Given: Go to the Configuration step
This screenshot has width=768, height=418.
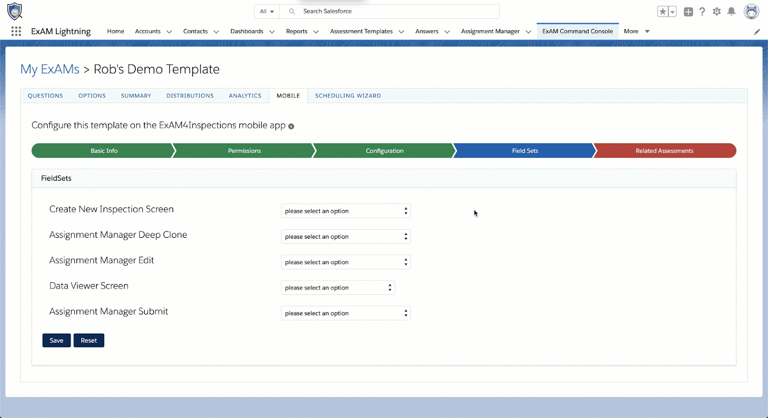Looking at the screenshot, I should click(384, 151).
